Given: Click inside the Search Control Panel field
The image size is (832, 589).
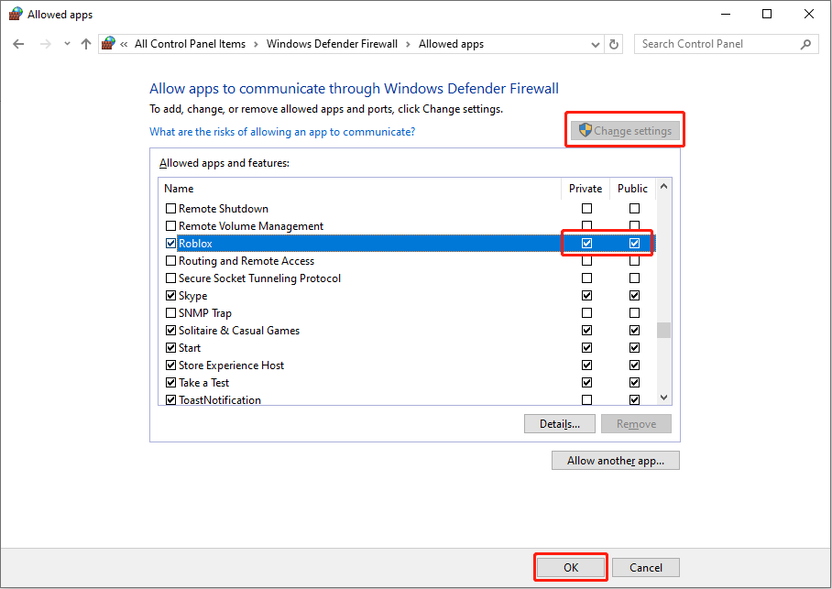Looking at the screenshot, I should [706, 43].
